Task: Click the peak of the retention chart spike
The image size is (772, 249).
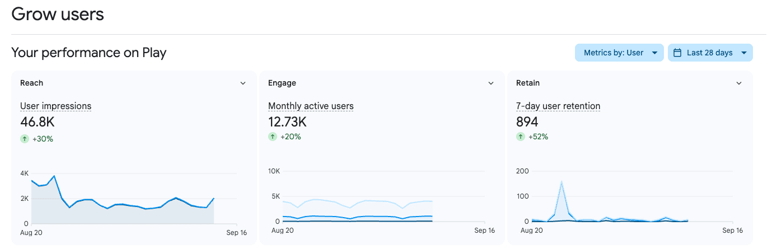Action: 562,181
